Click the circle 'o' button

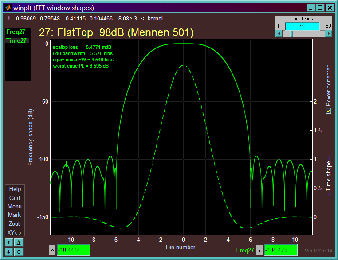[19, 252]
